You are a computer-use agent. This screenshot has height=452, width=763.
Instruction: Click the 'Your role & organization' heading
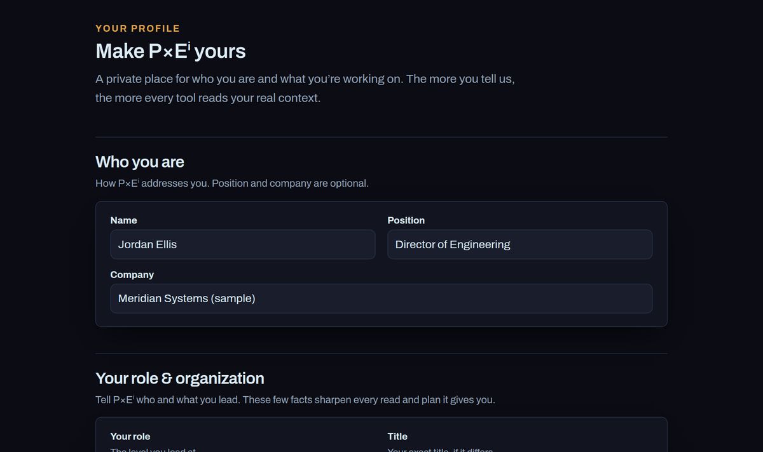(180, 378)
